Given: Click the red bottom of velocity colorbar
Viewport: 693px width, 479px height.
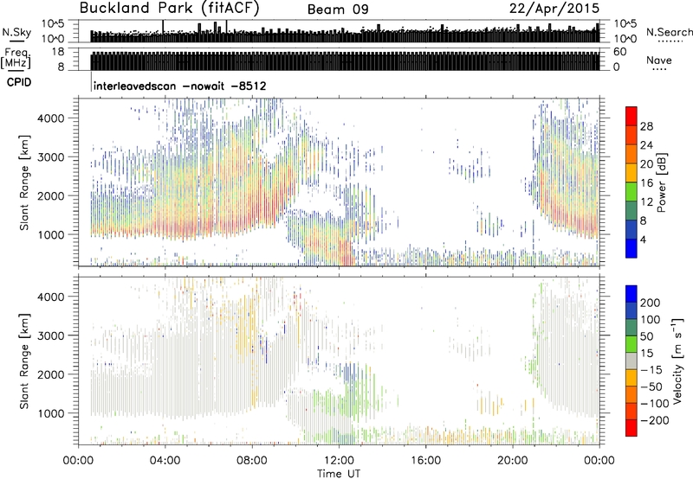Looking at the screenshot, I should click(631, 428).
